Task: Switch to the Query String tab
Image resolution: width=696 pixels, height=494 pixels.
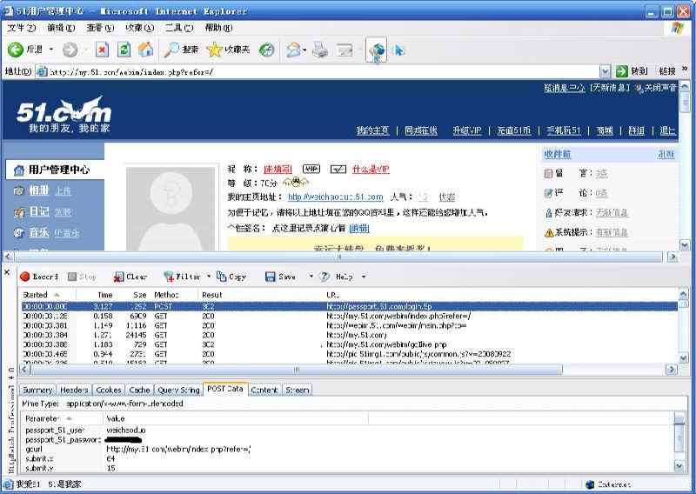Action: coord(178,390)
